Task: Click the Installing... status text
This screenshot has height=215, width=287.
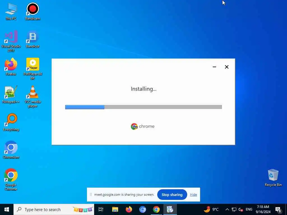Action: coord(143,89)
